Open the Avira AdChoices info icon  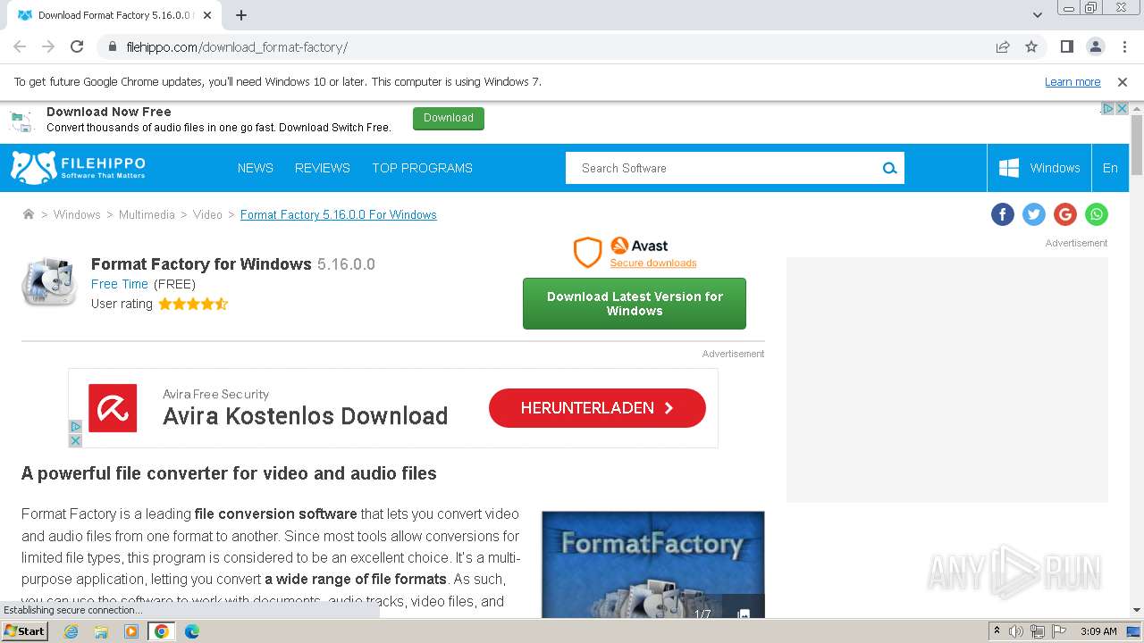coord(75,427)
